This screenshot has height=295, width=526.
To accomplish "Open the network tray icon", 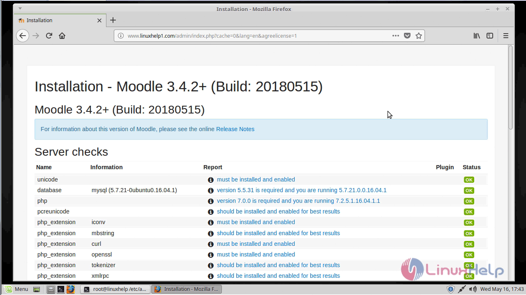I will tap(462, 289).
